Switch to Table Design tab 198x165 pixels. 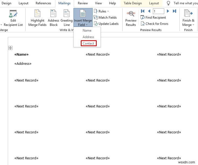tap(133, 3)
